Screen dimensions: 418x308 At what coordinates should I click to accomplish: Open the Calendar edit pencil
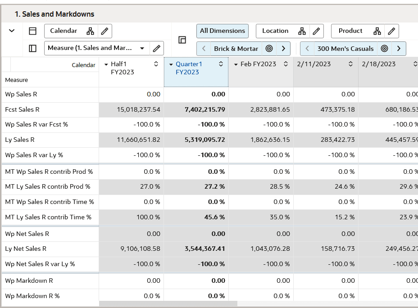[105, 31]
